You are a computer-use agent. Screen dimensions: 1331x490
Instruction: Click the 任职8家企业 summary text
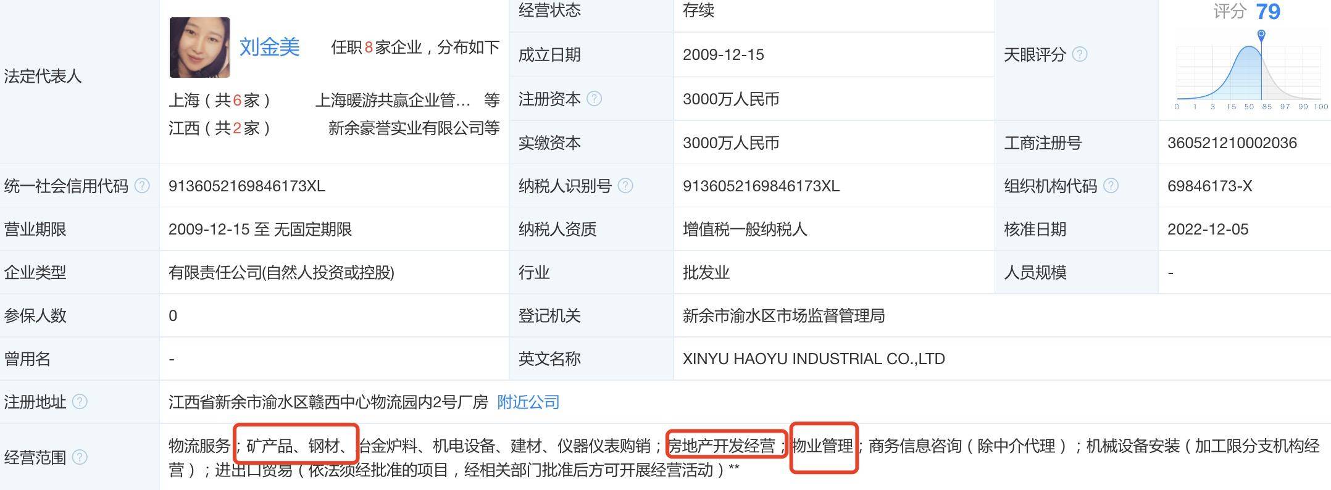415,48
